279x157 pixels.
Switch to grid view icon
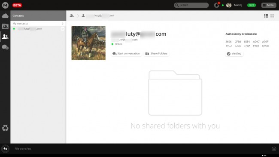pyautogui.click(x=272, y=15)
